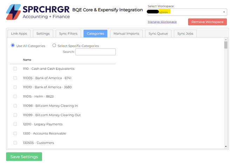Tick the 111005 Bank of America 6741 checkbox
This screenshot has width=241, height=164.
[15, 78]
